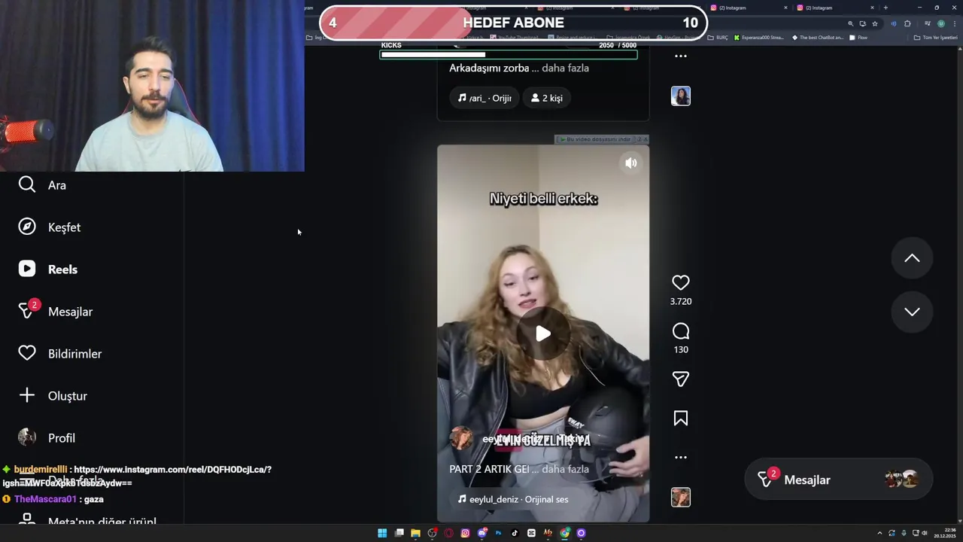
Task: Open Ara search in Instagram sidebar
Action: pyautogui.click(x=42, y=185)
